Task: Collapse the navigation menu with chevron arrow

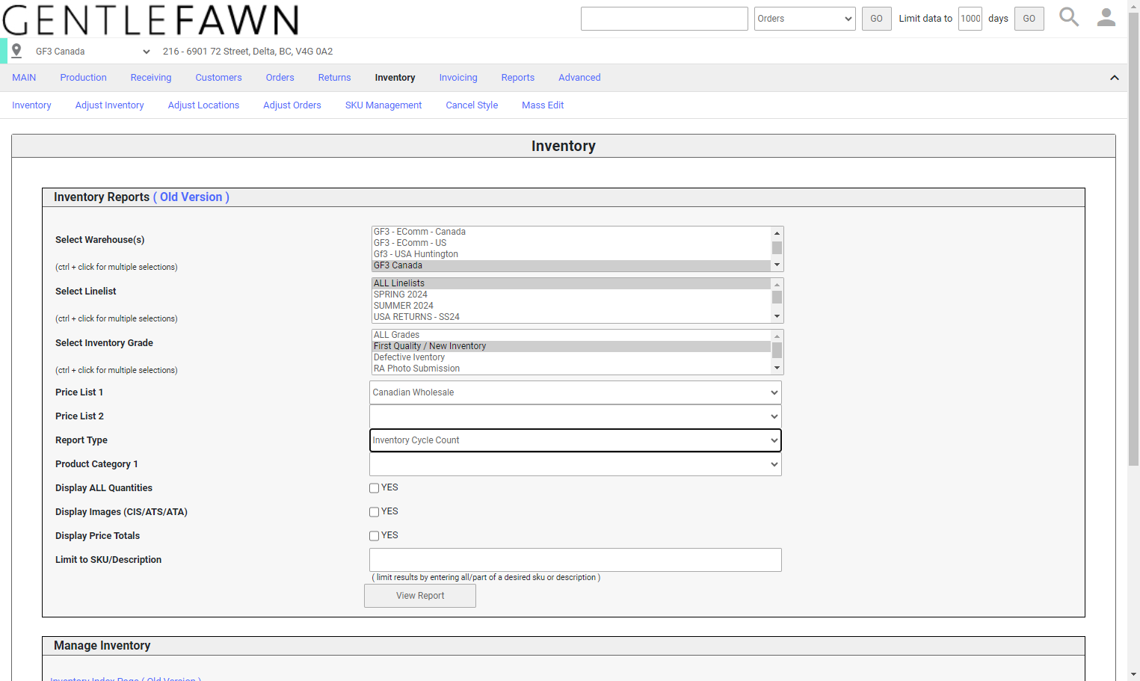Action: coord(1115,78)
